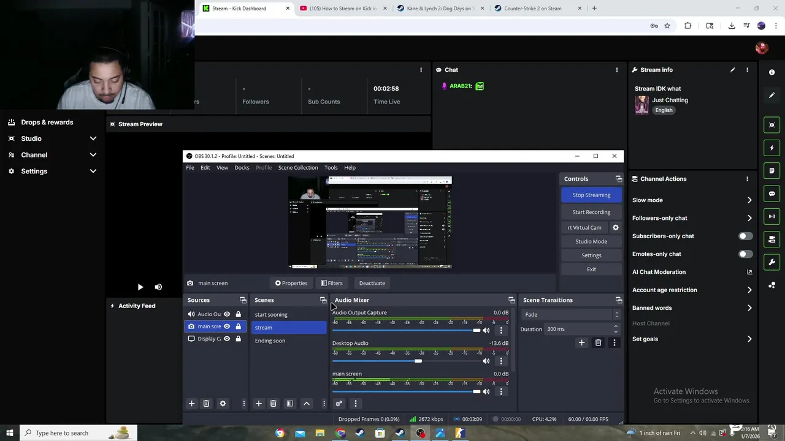This screenshot has height=441, width=785.
Task: Open Audio Mixer toolbar three-dot menu
Action: 355,404
